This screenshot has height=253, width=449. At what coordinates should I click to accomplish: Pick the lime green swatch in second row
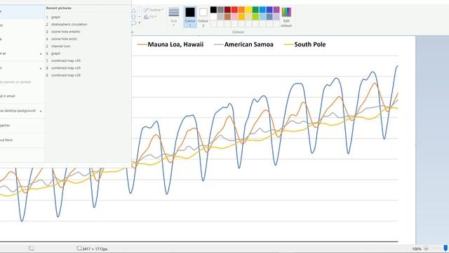(255, 17)
